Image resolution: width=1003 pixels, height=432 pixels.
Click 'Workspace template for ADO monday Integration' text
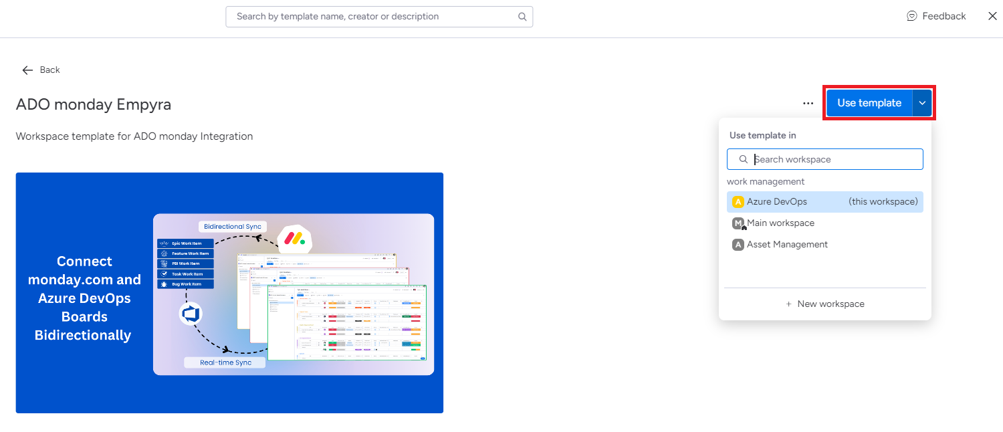pyautogui.click(x=134, y=136)
